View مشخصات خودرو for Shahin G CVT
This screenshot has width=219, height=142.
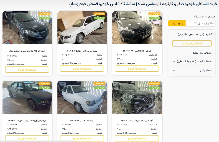pyautogui.click(x=137, y=69)
